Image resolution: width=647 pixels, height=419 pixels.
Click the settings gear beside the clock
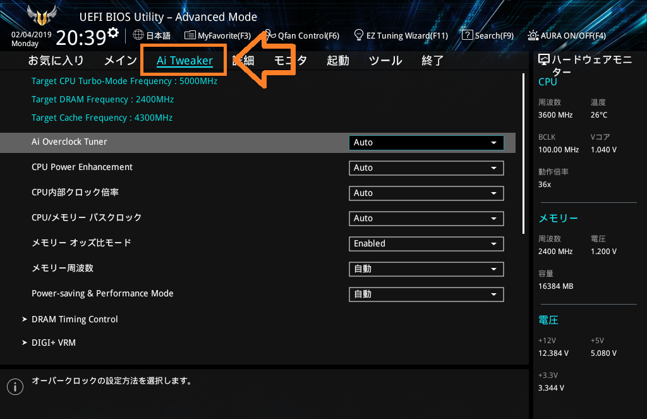pos(113,32)
